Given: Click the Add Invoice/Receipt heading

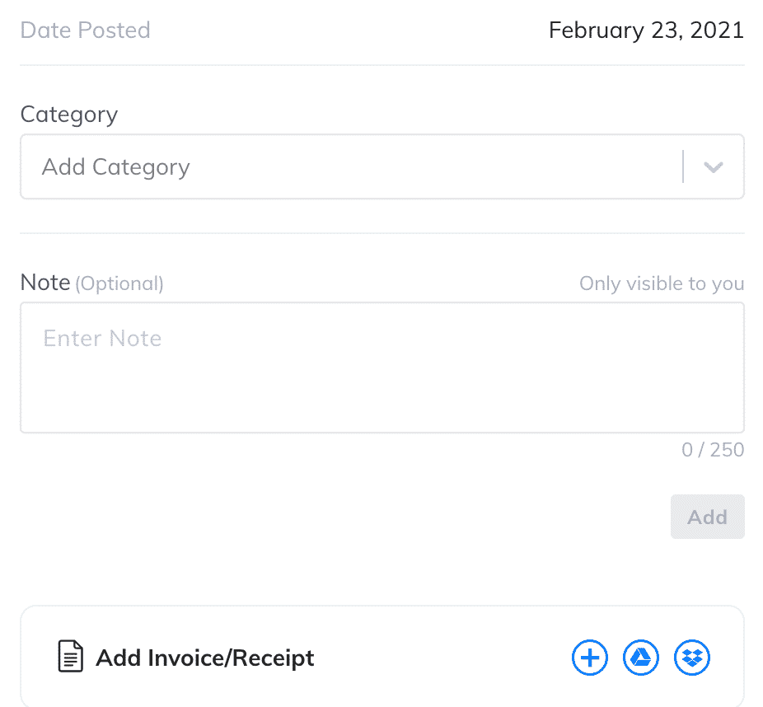Looking at the screenshot, I should (x=205, y=658).
